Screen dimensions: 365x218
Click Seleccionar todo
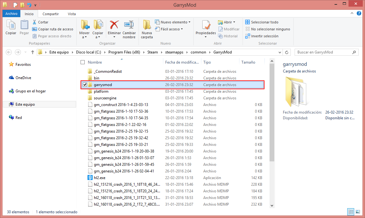click(262, 22)
